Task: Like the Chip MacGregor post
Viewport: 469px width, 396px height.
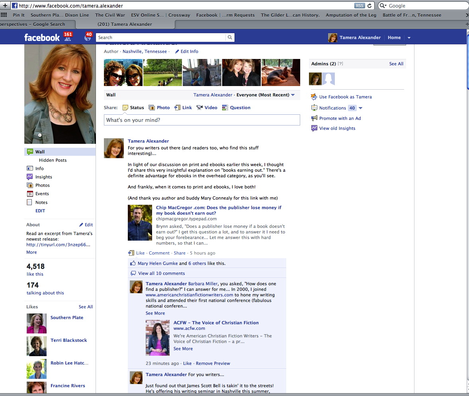Action: click(140, 253)
